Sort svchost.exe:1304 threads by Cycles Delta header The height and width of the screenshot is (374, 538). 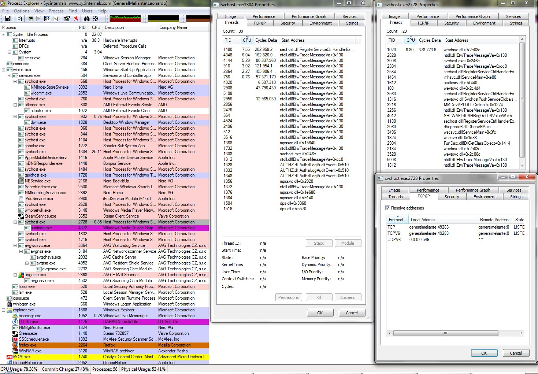(266, 40)
